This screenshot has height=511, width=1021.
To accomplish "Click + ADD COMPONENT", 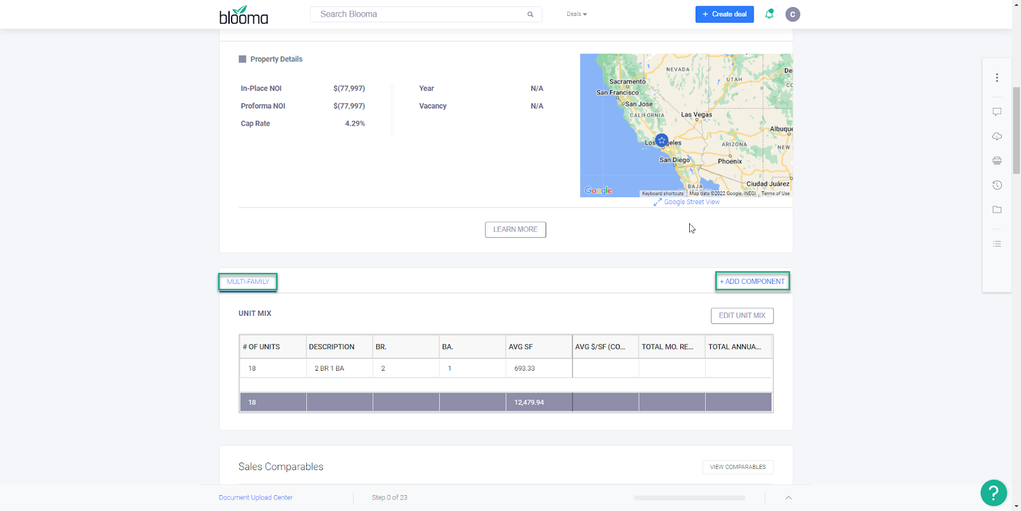I will (752, 281).
